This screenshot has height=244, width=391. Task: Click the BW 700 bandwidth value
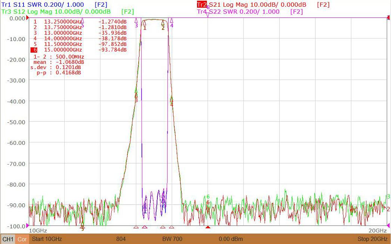tap(172, 239)
